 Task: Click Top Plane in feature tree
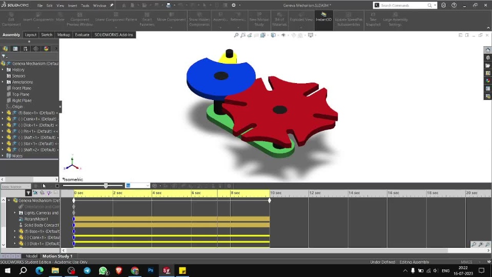pyautogui.click(x=20, y=94)
